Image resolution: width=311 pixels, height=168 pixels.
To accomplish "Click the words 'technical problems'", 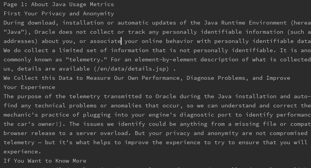I will (x=66, y=105).
